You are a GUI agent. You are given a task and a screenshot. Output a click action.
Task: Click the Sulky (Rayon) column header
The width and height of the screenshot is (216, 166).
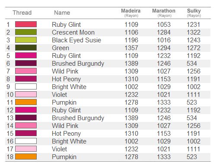coord(194,13)
